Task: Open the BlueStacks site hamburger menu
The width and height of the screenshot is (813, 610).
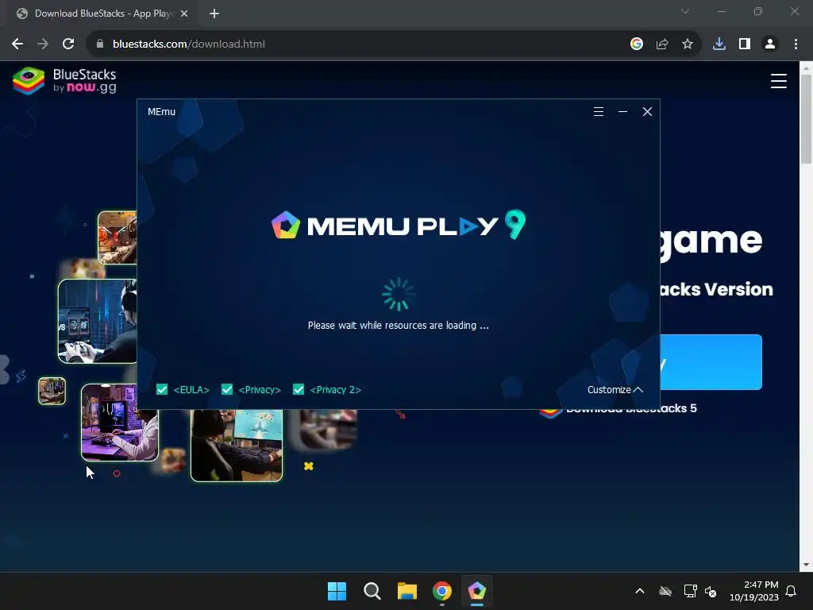Action: coord(778,81)
